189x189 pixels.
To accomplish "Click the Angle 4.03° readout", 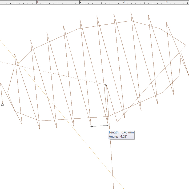I will tap(118, 136).
